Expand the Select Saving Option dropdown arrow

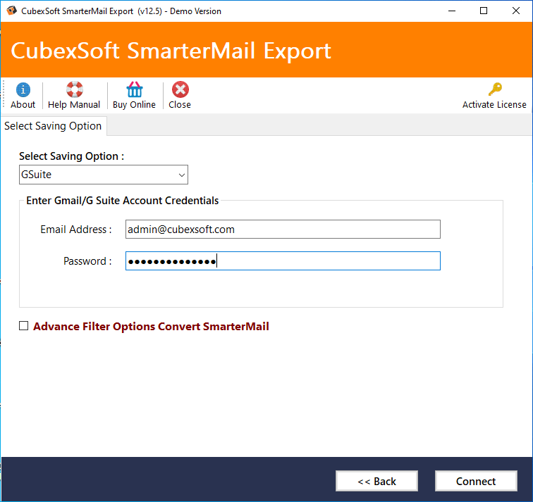pyautogui.click(x=182, y=175)
